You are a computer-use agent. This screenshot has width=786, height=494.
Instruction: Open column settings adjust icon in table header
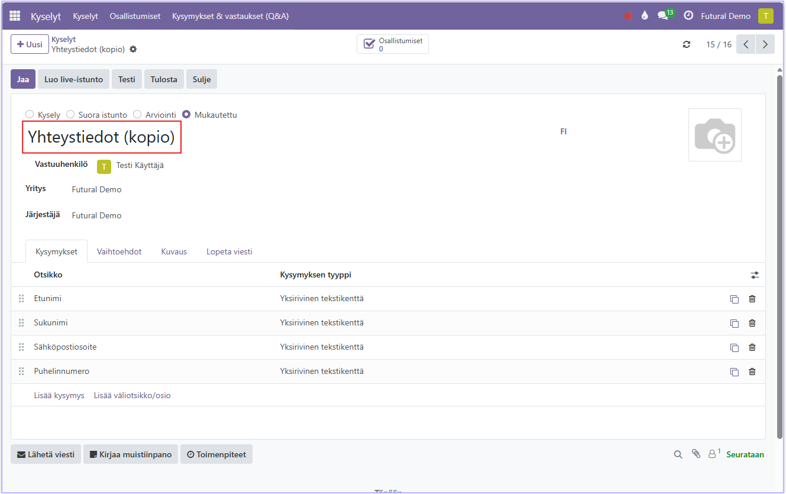pos(755,275)
